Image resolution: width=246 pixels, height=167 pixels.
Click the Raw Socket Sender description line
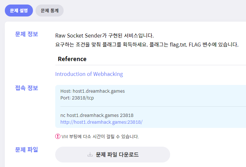[x=105, y=36]
